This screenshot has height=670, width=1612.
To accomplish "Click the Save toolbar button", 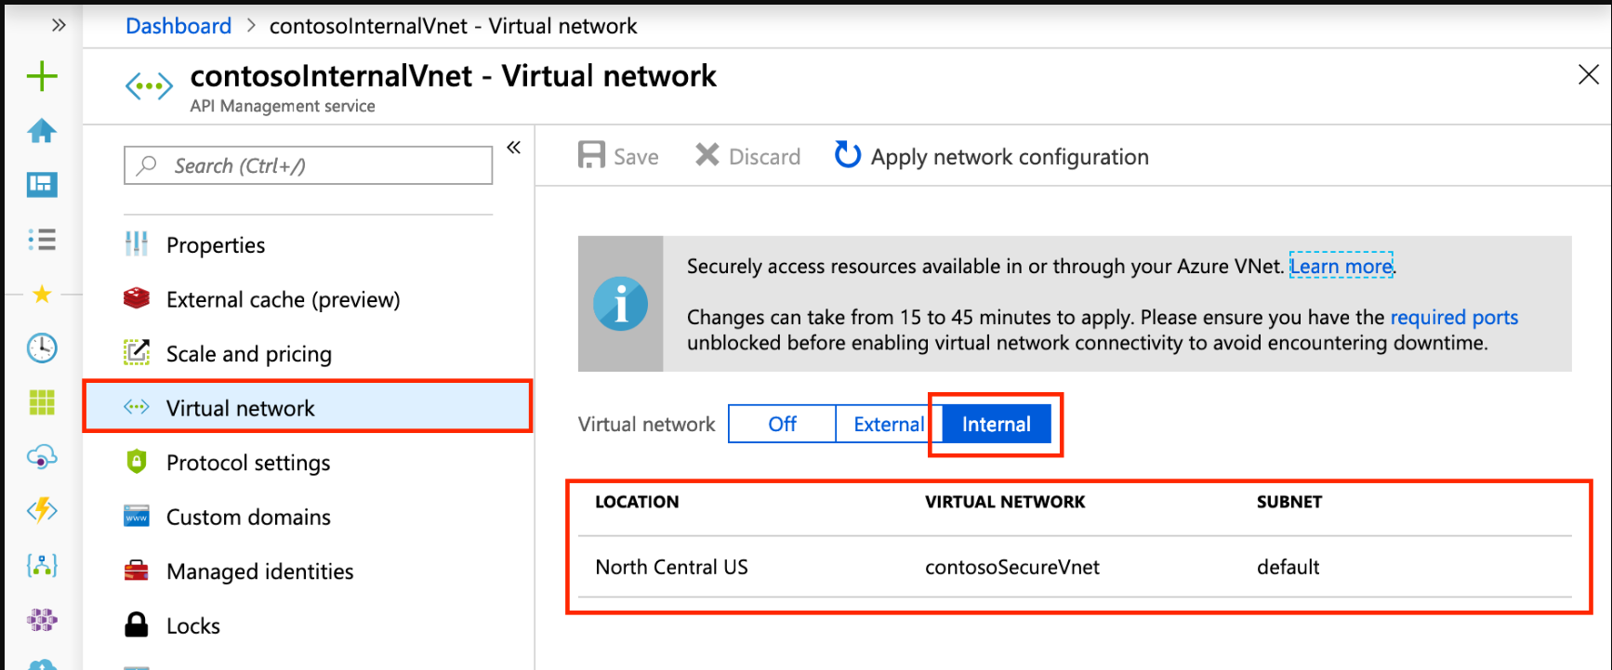I will (x=618, y=156).
